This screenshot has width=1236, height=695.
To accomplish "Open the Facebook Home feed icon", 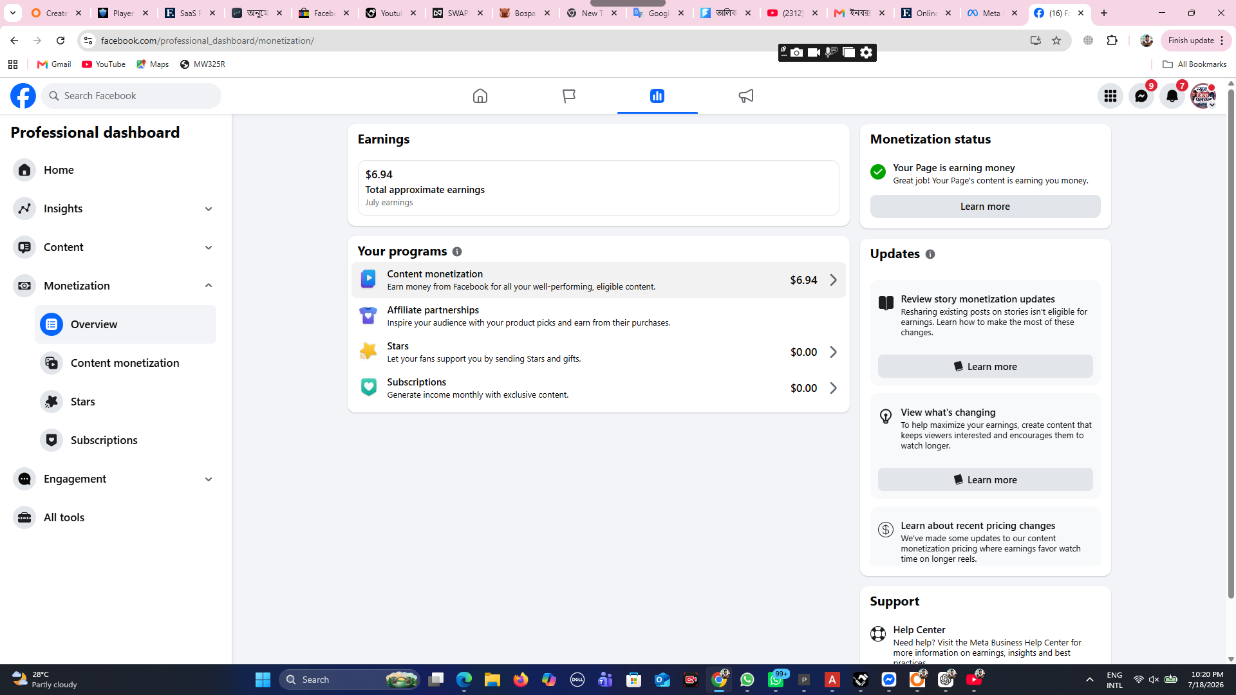I will [x=480, y=96].
